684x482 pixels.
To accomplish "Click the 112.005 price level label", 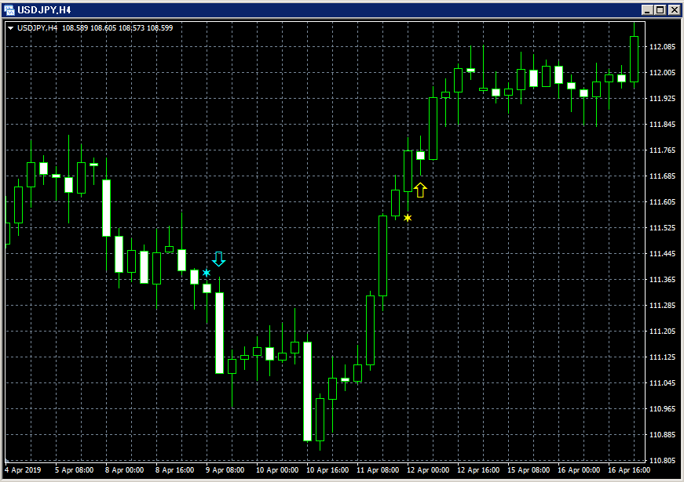I will [x=662, y=73].
